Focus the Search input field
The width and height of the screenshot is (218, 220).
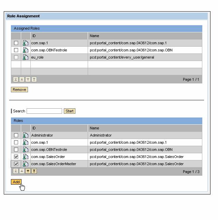pos(44,111)
